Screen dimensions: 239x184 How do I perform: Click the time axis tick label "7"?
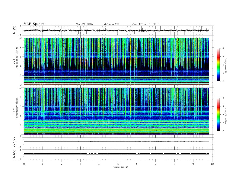tap(156, 164)
